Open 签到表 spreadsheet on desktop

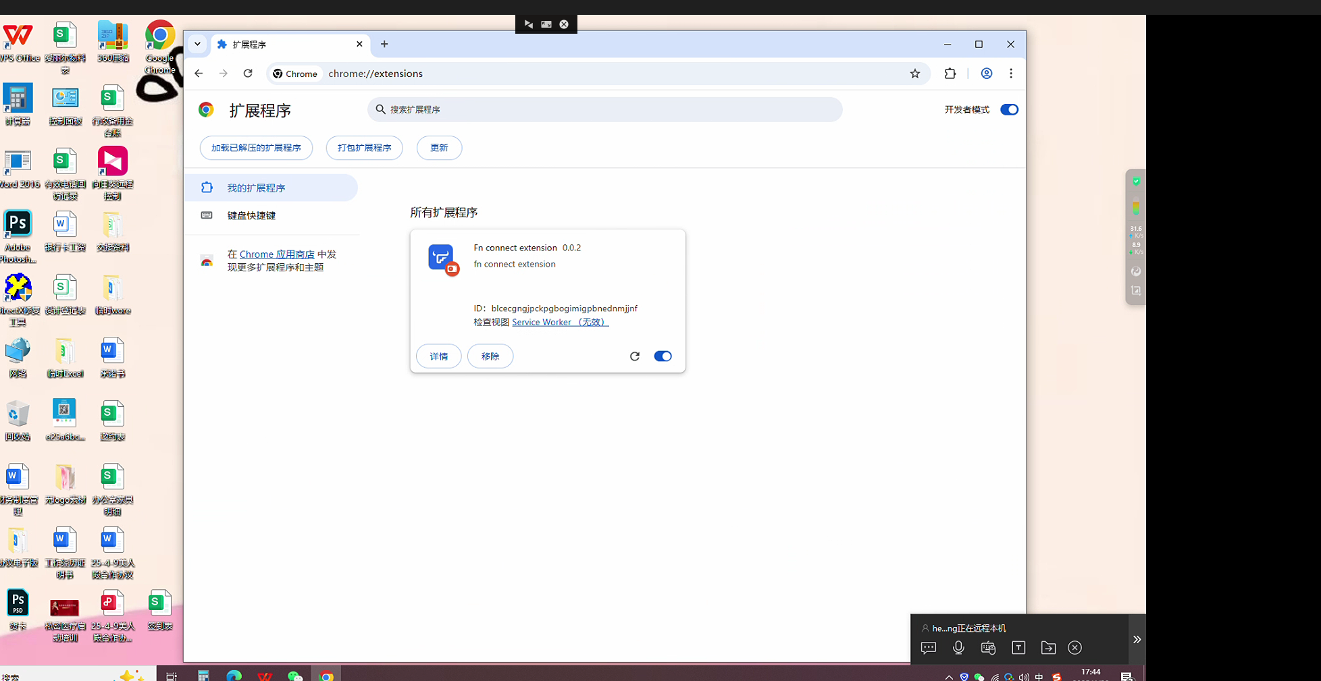pyautogui.click(x=160, y=610)
